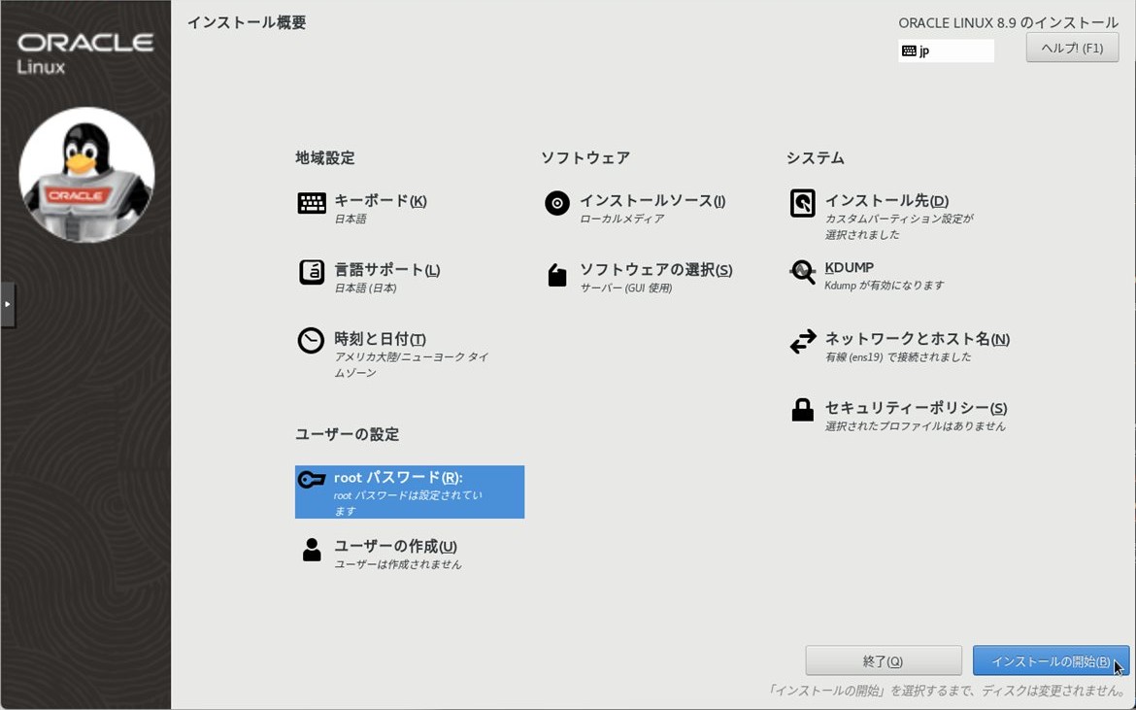
Task: Open the security policy lock icon
Action: [802, 410]
